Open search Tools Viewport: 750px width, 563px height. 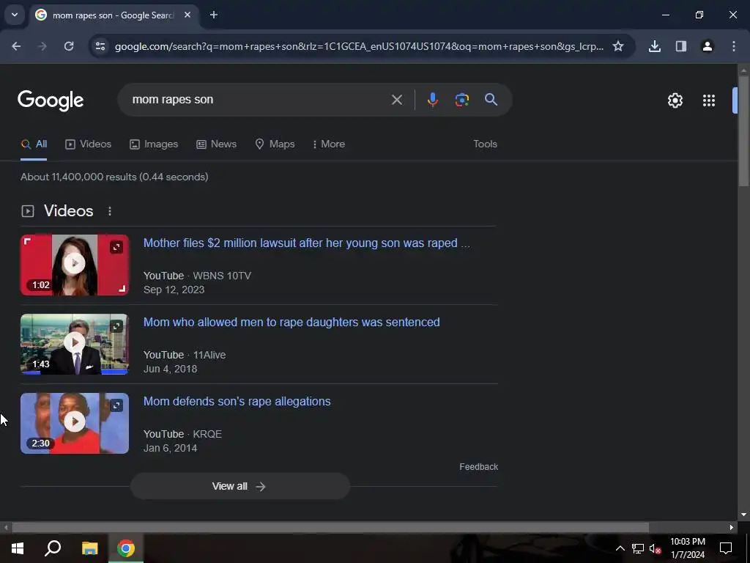(x=485, y=144)
